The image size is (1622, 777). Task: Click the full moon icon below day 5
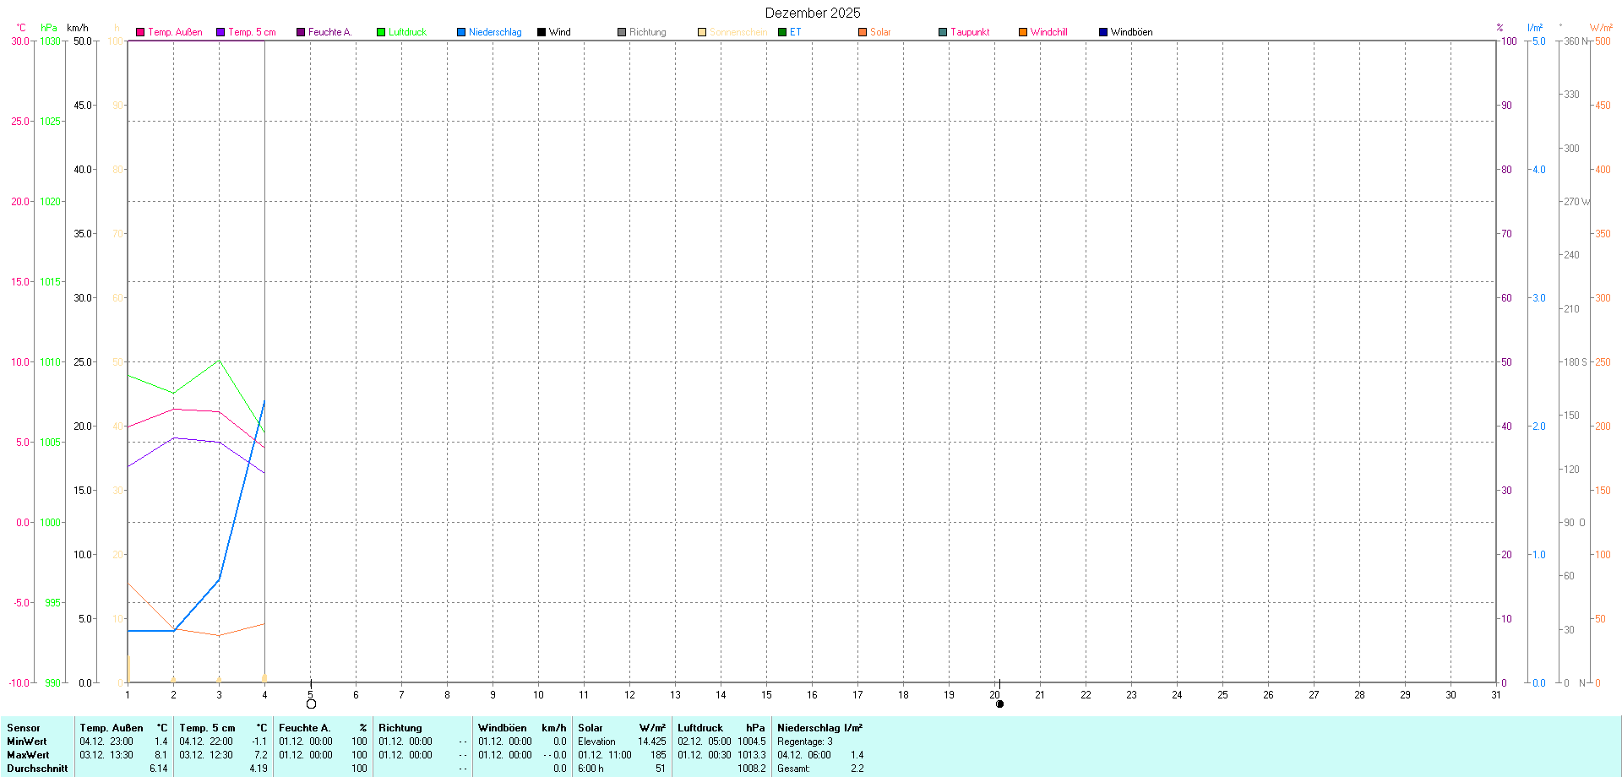coord(311,704)
